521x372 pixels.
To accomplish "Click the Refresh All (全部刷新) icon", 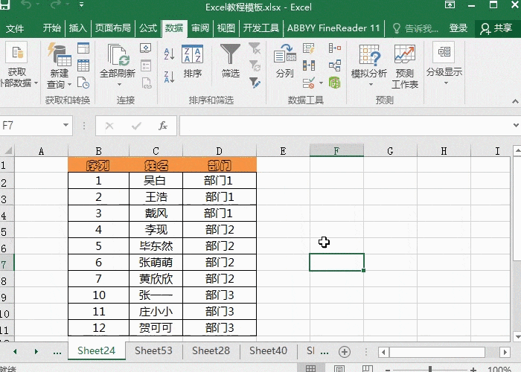I will (118, 55).
